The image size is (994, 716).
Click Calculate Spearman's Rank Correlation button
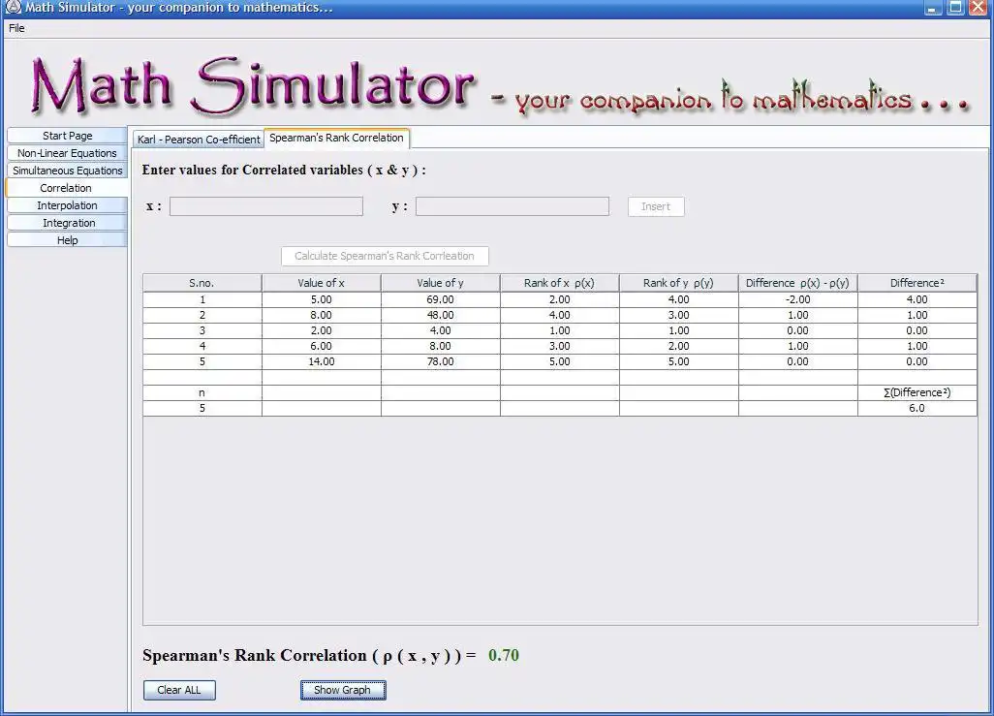click(x=385, y=256)
